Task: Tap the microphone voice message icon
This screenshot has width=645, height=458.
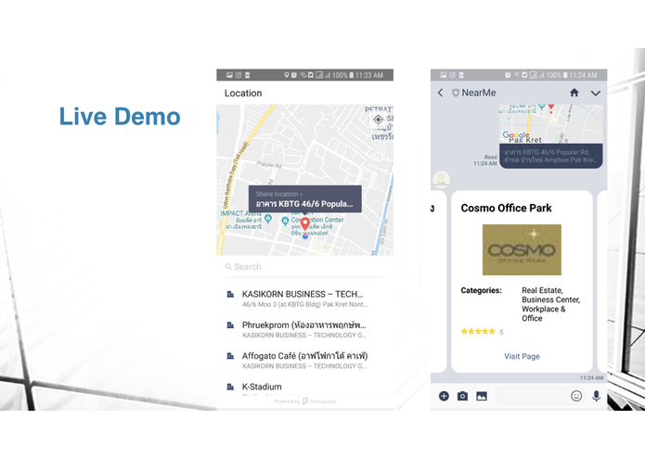Action: pyautogui.click(x=596, y=396)
